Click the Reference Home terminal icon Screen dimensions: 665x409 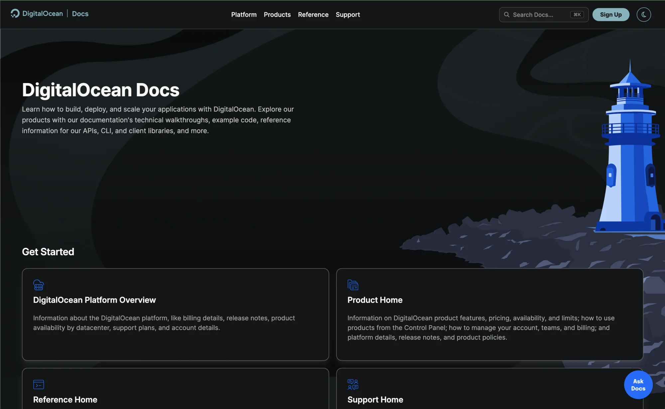[x=39, y=384]
